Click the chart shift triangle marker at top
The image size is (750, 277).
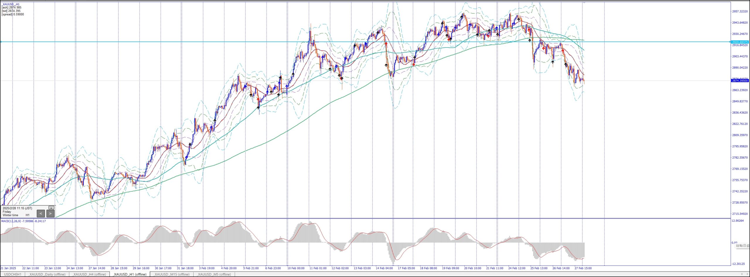(584, 2)
